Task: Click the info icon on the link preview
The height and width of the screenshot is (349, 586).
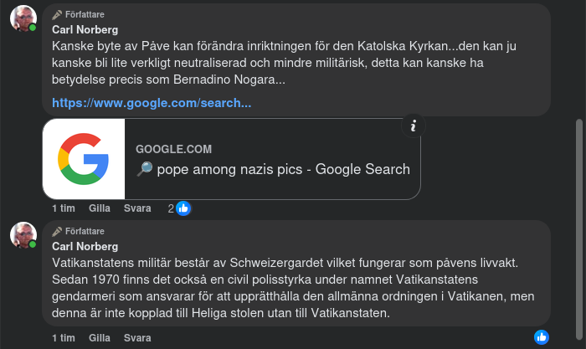Action: [413, 126]
